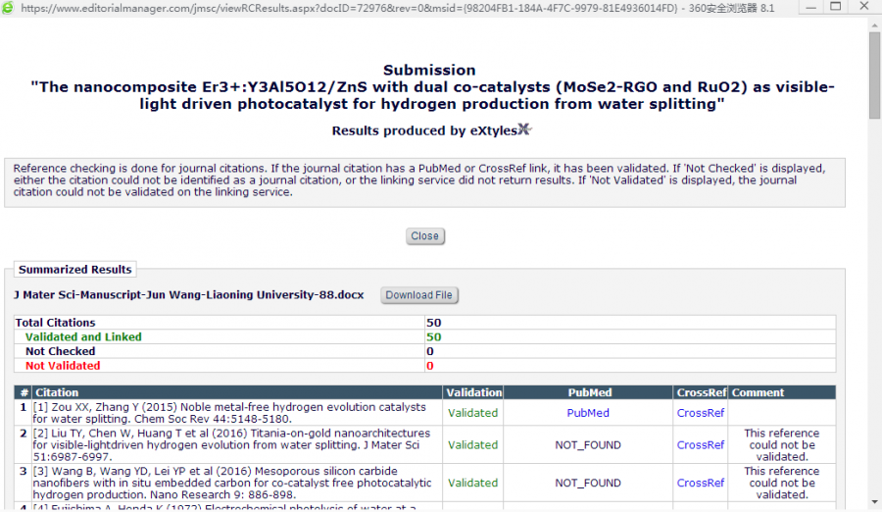Click NOT_FOUND for citation 3

coord(588,483)
